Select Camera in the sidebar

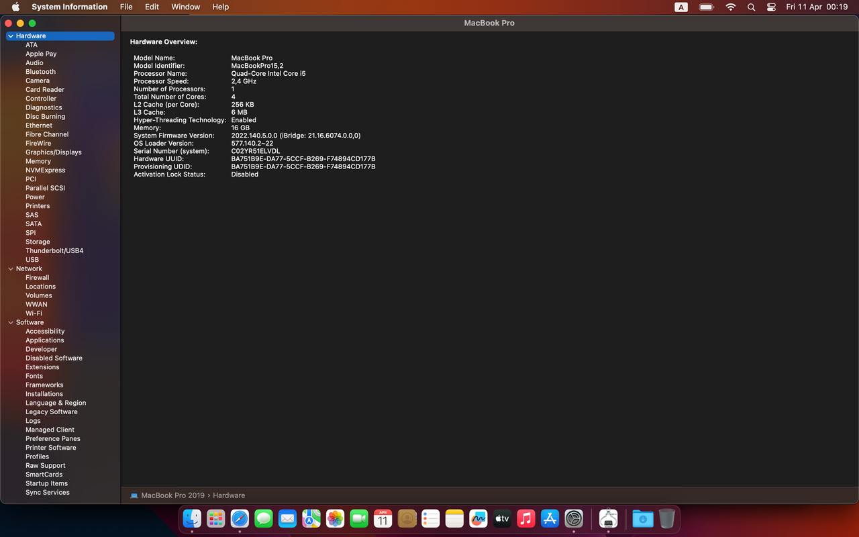coord(38,81)
